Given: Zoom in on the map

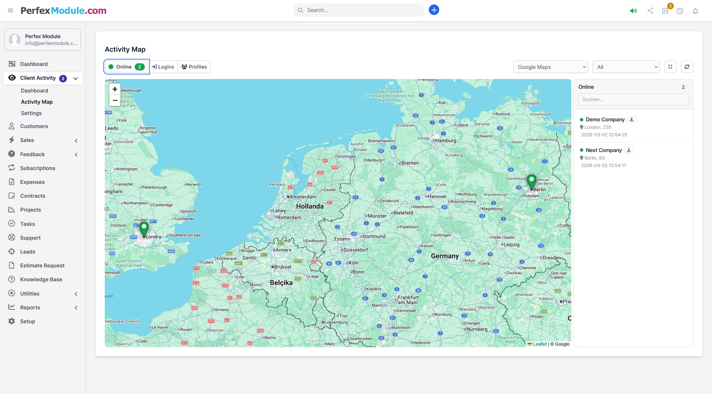Looking at the screenshot, I should point(115,89).
